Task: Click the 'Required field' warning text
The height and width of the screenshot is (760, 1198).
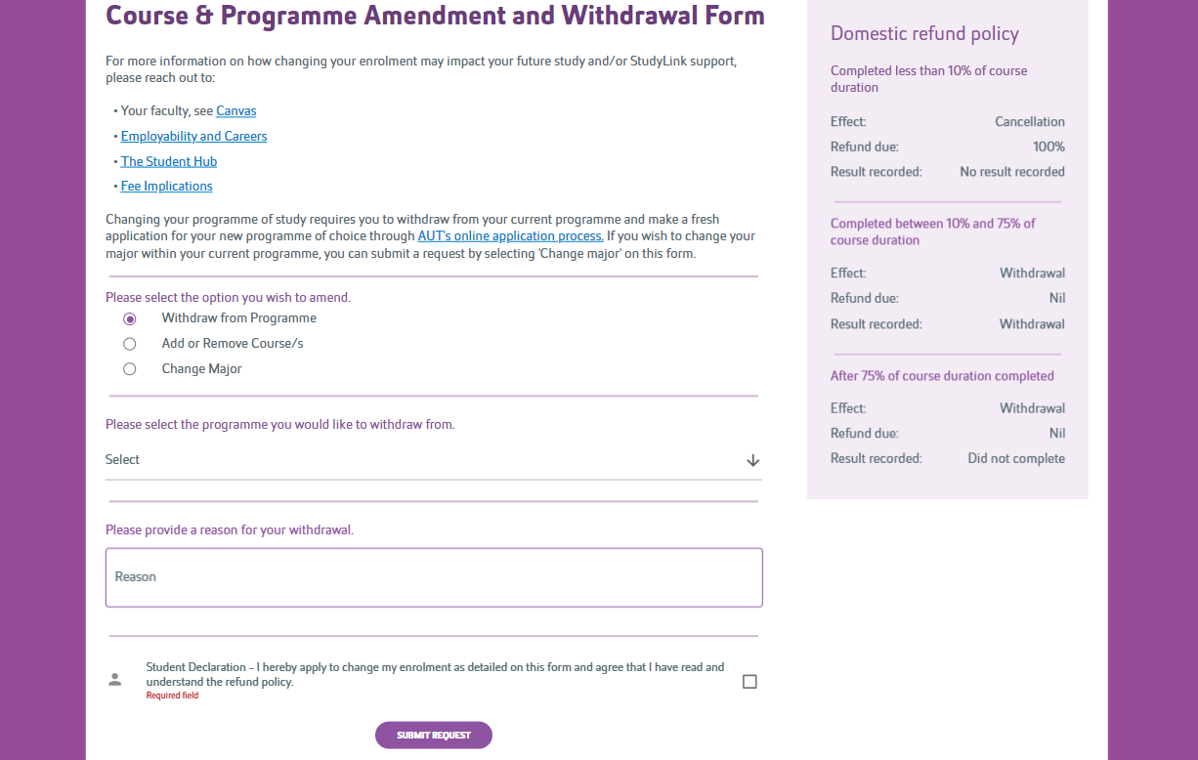Action: (172, 695)
